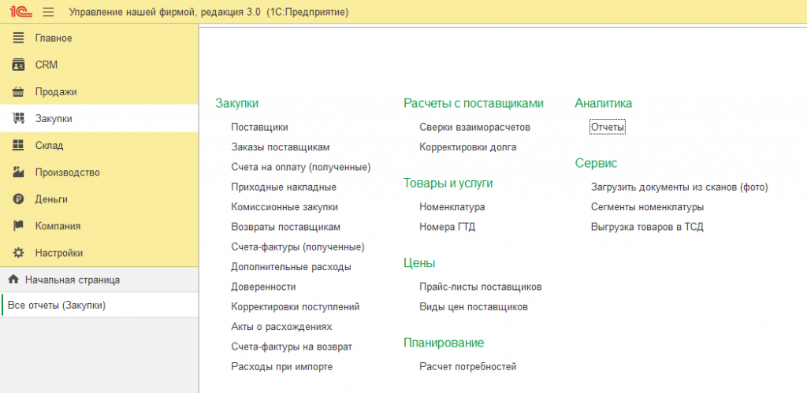Viewport: 807px width, 393px height.
Task: Open the Доверенности link
Action: pyautogui.click(x=263, y=287)
